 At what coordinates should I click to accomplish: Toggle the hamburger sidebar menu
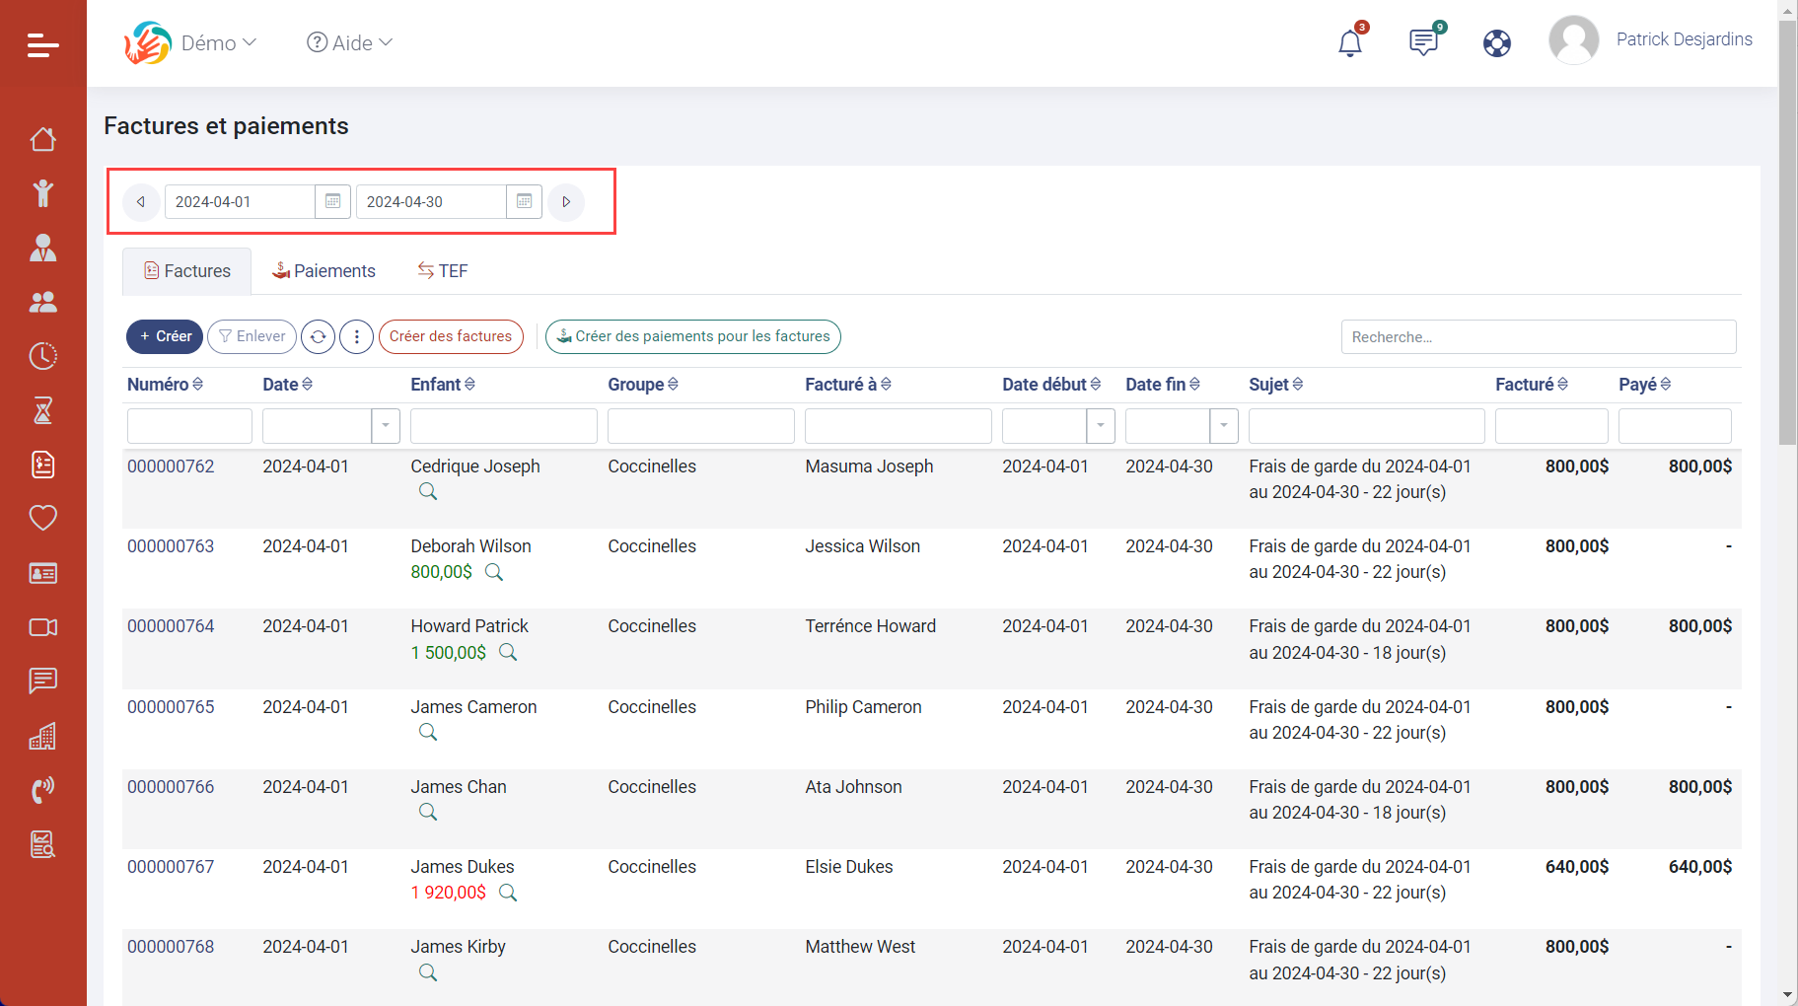pos(42,44)
